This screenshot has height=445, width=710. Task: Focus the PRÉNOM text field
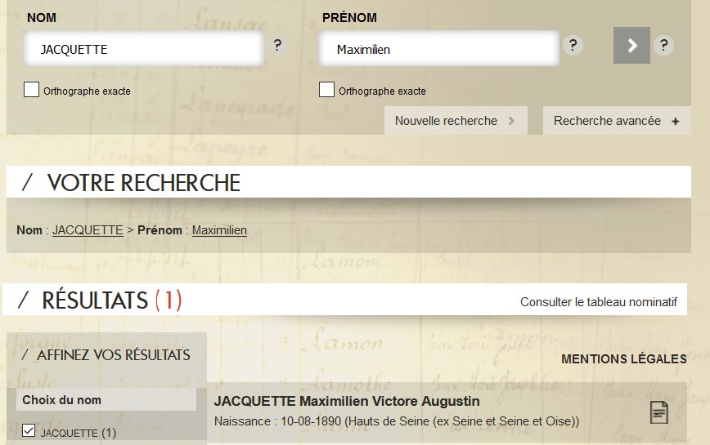click(438, 49)
